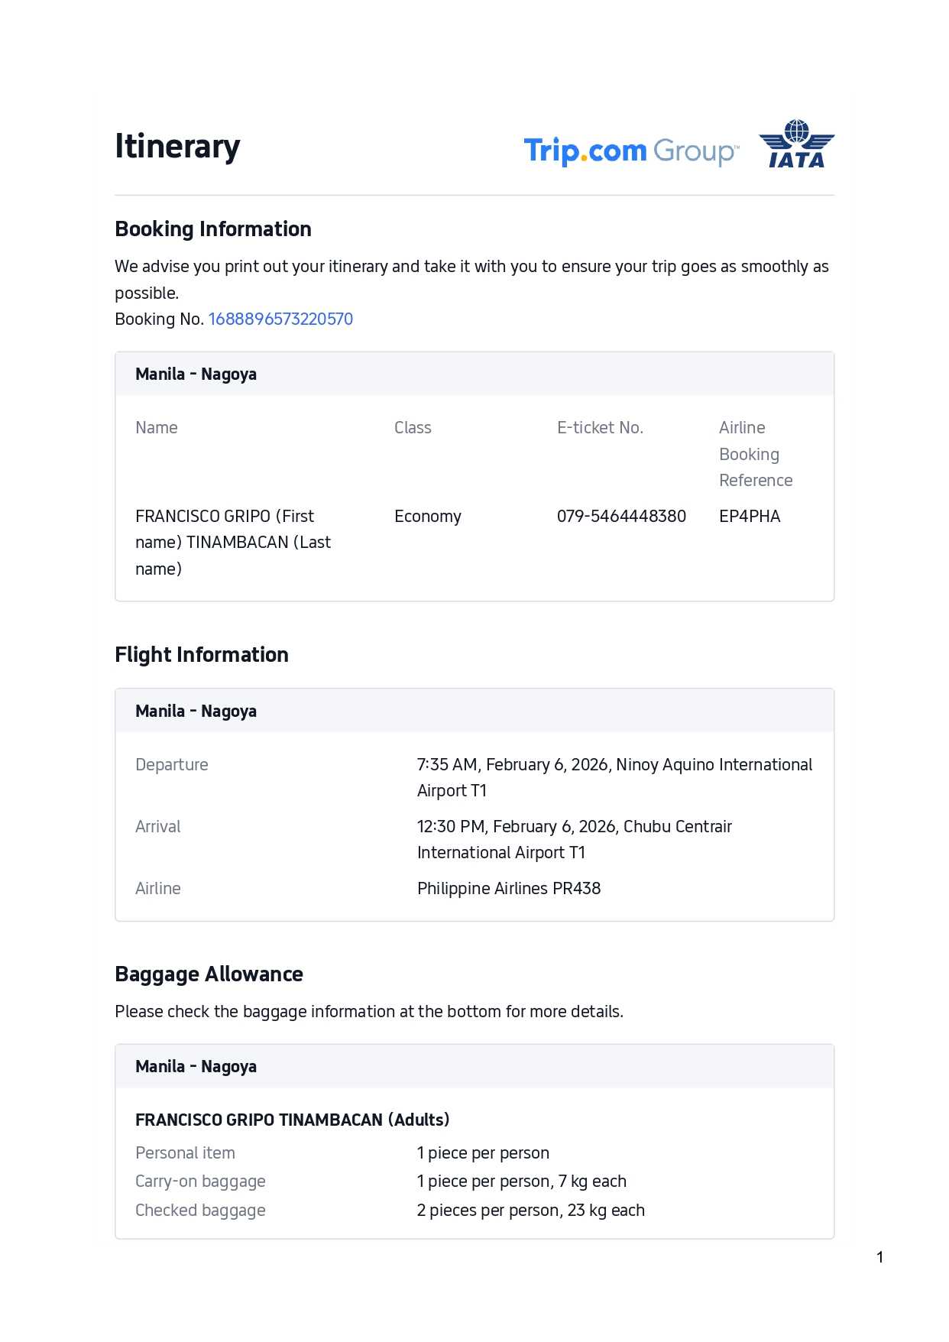Click the Baggage Allowance heading

(x=209, y=974)
